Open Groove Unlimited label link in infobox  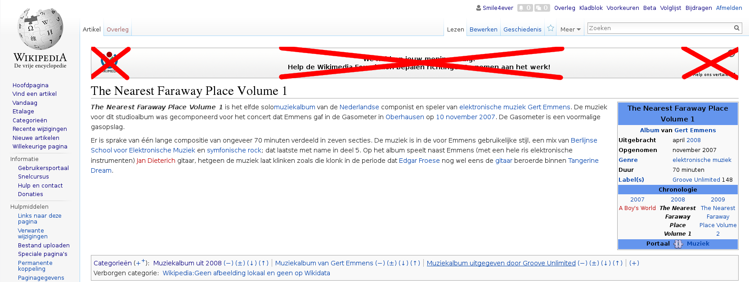(696, 179)
